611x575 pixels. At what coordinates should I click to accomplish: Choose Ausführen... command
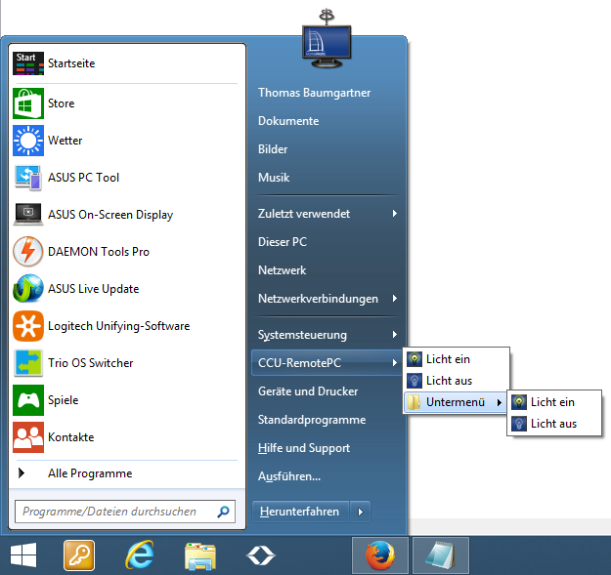(289, 476)
